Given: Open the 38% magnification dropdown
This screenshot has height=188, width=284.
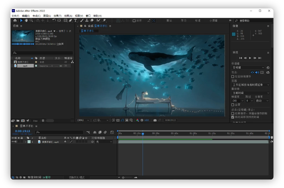Looking at the screenshot, I should [x=83, y=120].
